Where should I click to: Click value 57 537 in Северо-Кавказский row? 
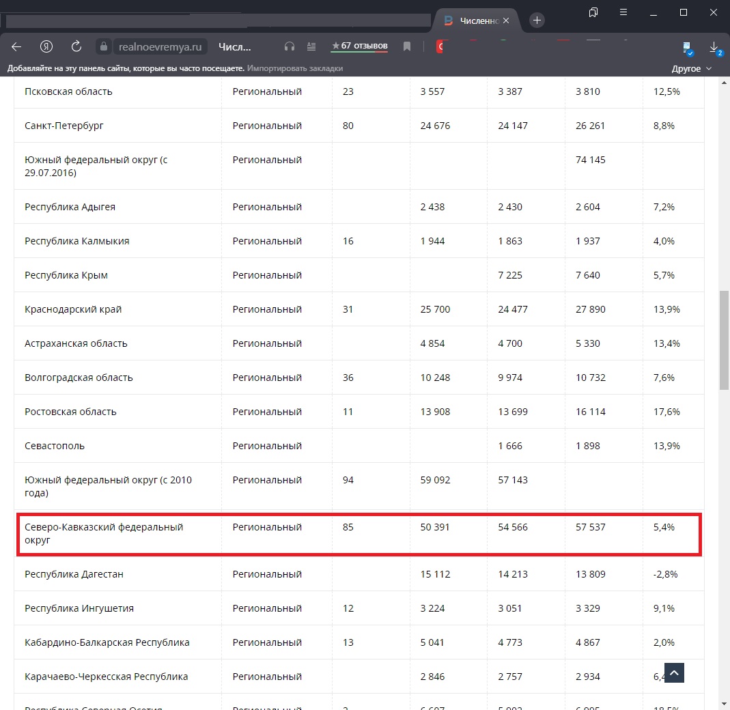pos(590,527)
